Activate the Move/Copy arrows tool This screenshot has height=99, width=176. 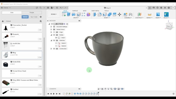click(x=119, y=14)
